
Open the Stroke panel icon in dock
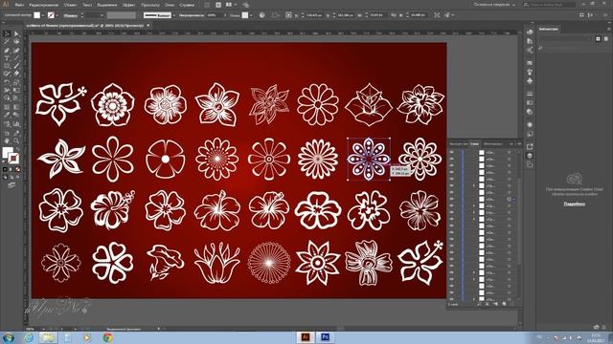point(530,94)
